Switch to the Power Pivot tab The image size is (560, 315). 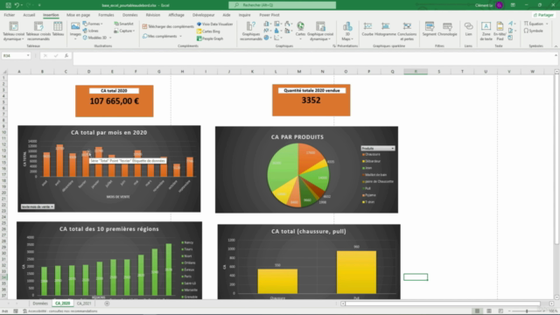coord(269,15)
